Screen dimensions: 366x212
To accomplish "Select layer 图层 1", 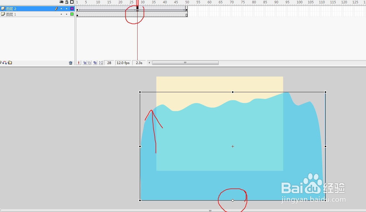I will [37, 14].
